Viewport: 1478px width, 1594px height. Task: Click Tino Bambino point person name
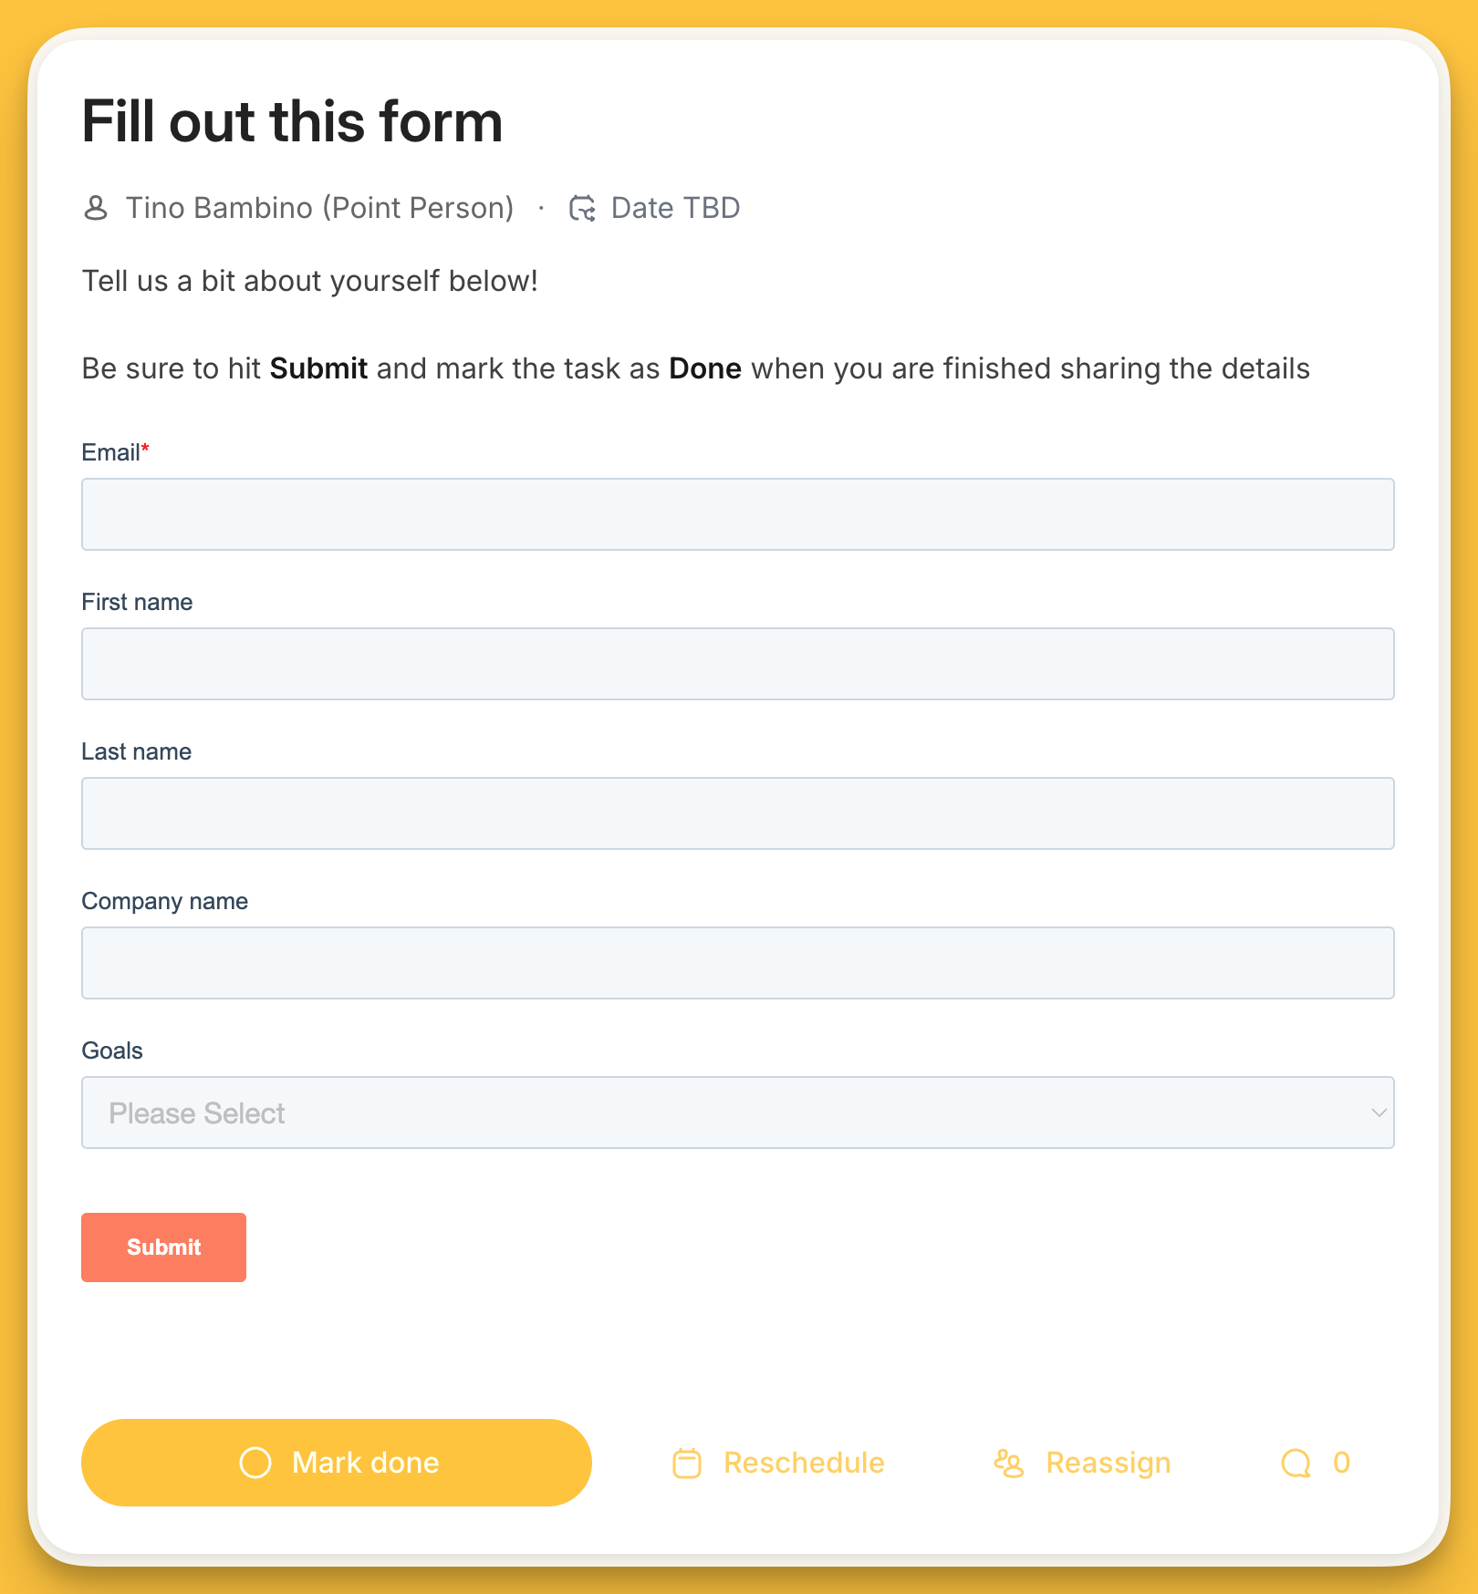[319, 208]
